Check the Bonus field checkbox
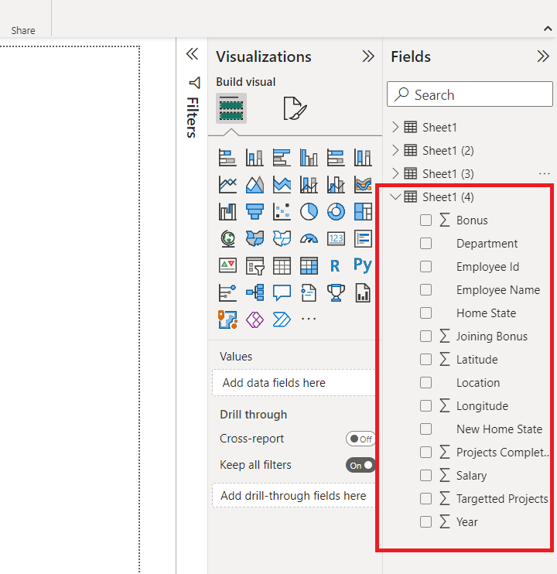This screenshot has width=557, height=574. (x=425, y=220)
